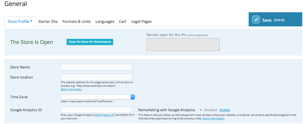Save settings with the Save button

click(276, 19)
